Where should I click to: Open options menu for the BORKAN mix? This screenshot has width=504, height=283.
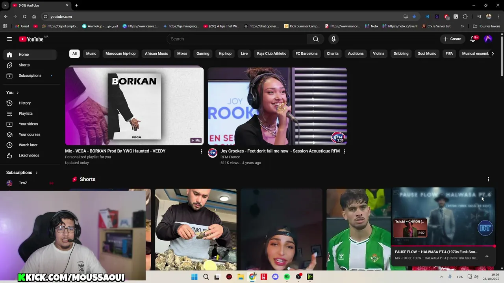point(202,151)
